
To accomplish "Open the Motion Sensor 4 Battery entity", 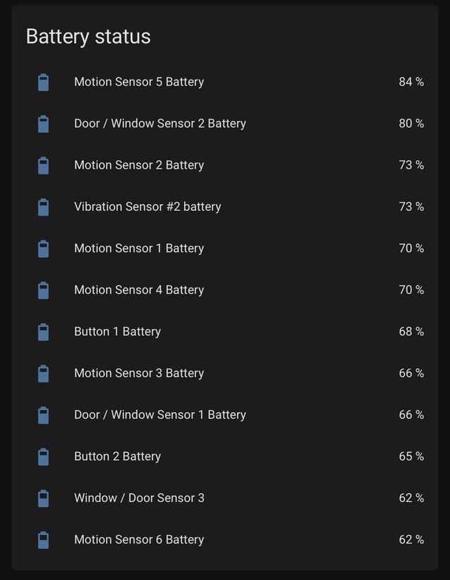I will coord(139,290).
